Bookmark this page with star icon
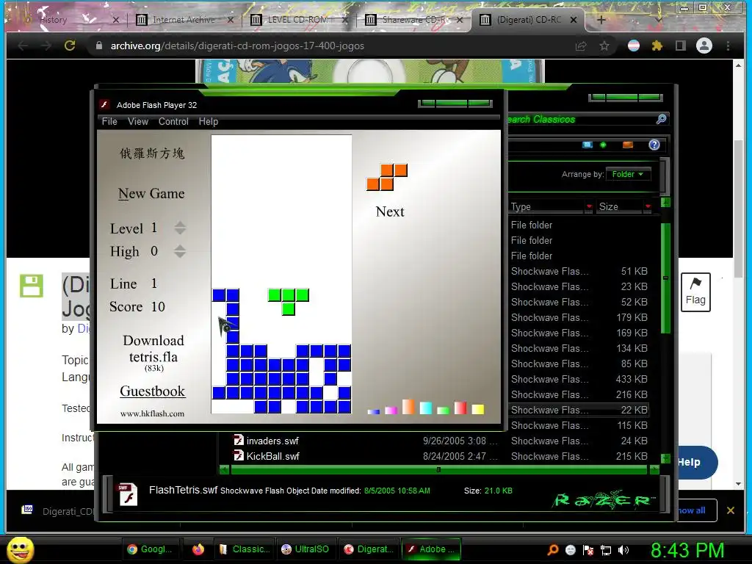 pyautogui.click(x=604, y=46)
